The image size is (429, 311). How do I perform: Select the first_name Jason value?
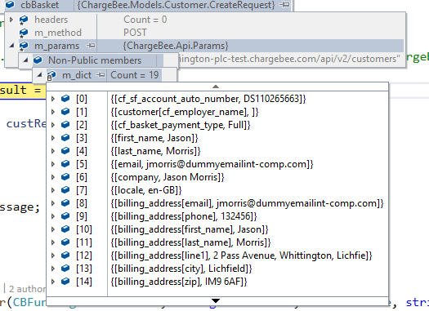(154, 138)
